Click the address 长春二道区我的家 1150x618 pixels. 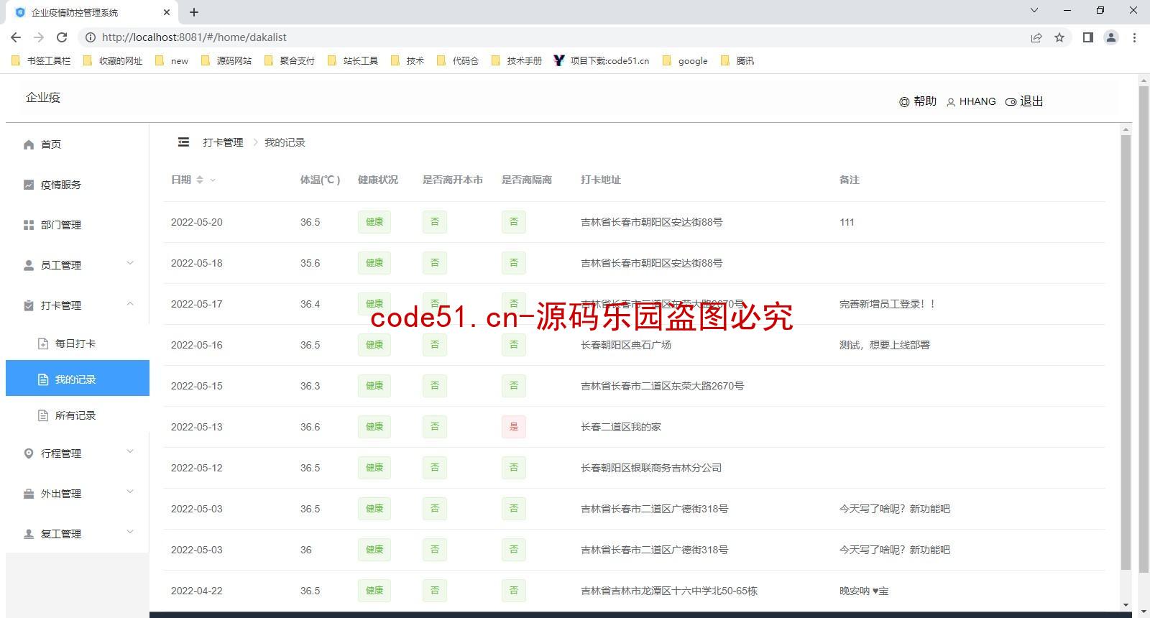pos(621,427)
